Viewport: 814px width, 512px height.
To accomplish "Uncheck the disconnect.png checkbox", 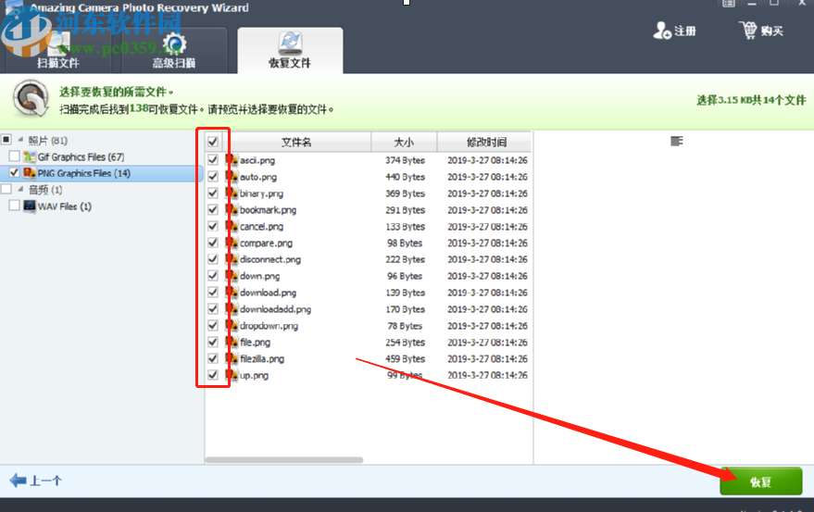I will pyautogui.click(x=213, y=259).
